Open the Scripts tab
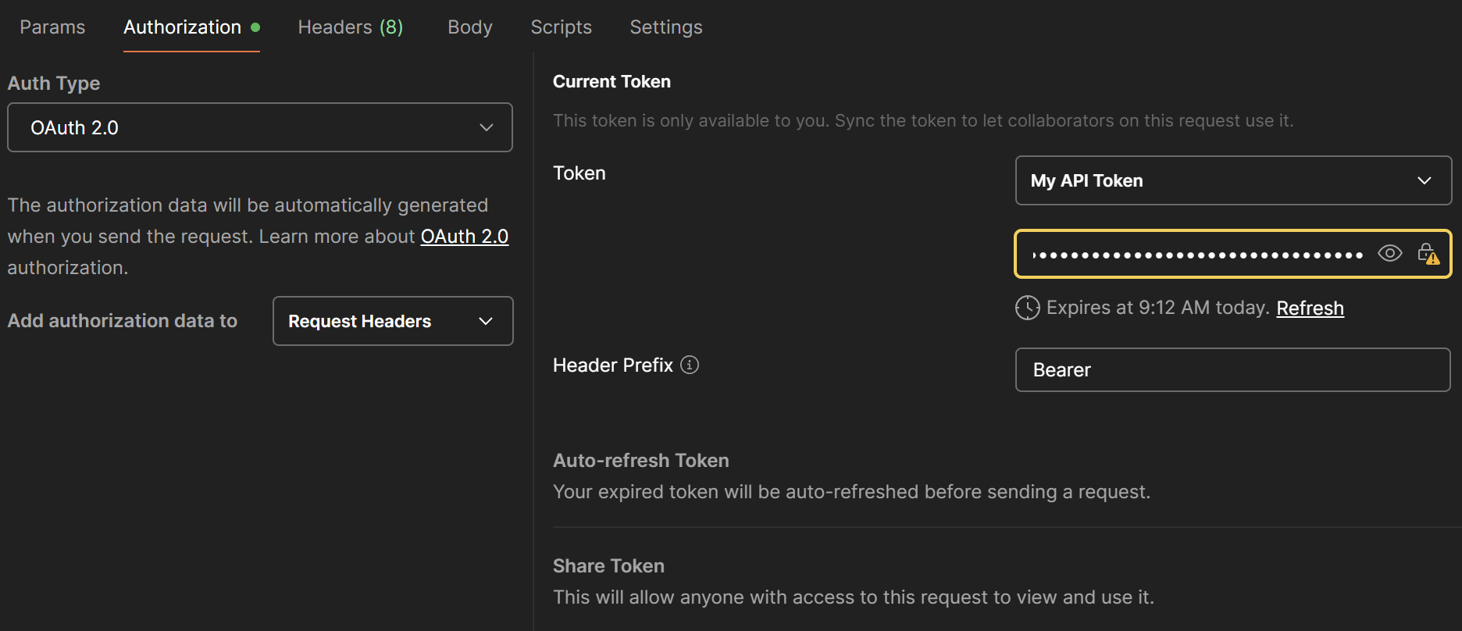 point(562,27)
